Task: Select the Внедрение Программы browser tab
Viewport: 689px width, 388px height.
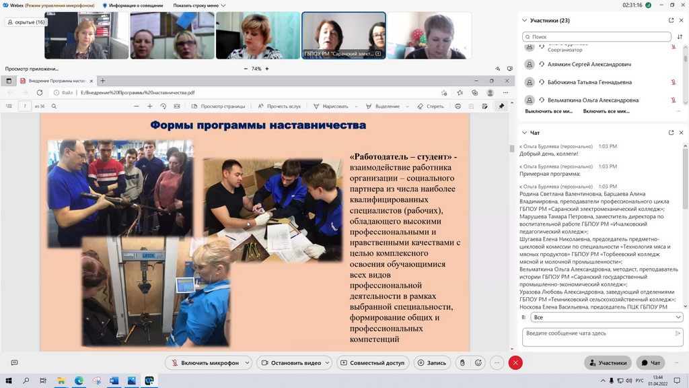Action: (57, 81)
